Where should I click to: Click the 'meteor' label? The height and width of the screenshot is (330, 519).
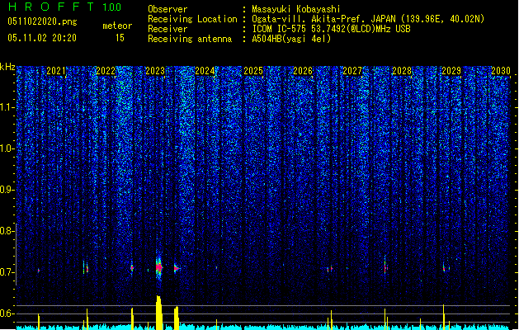[117, 26]
